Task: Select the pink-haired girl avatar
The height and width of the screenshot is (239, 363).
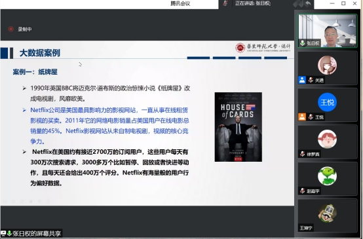Action: click(x=327, y=65)
